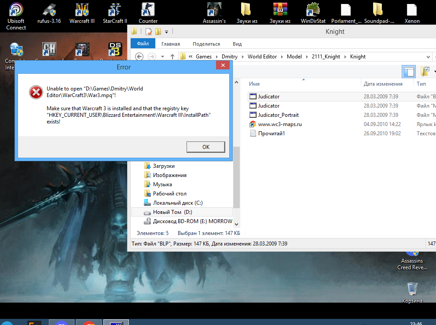Expand the address bar history dropdown
436x325 pixels.
coord(428,57)
